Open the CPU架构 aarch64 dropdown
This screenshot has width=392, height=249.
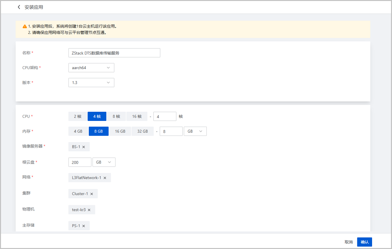[x=91, y=68]
